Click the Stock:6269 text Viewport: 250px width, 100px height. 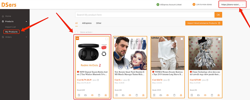pos(81,90)
